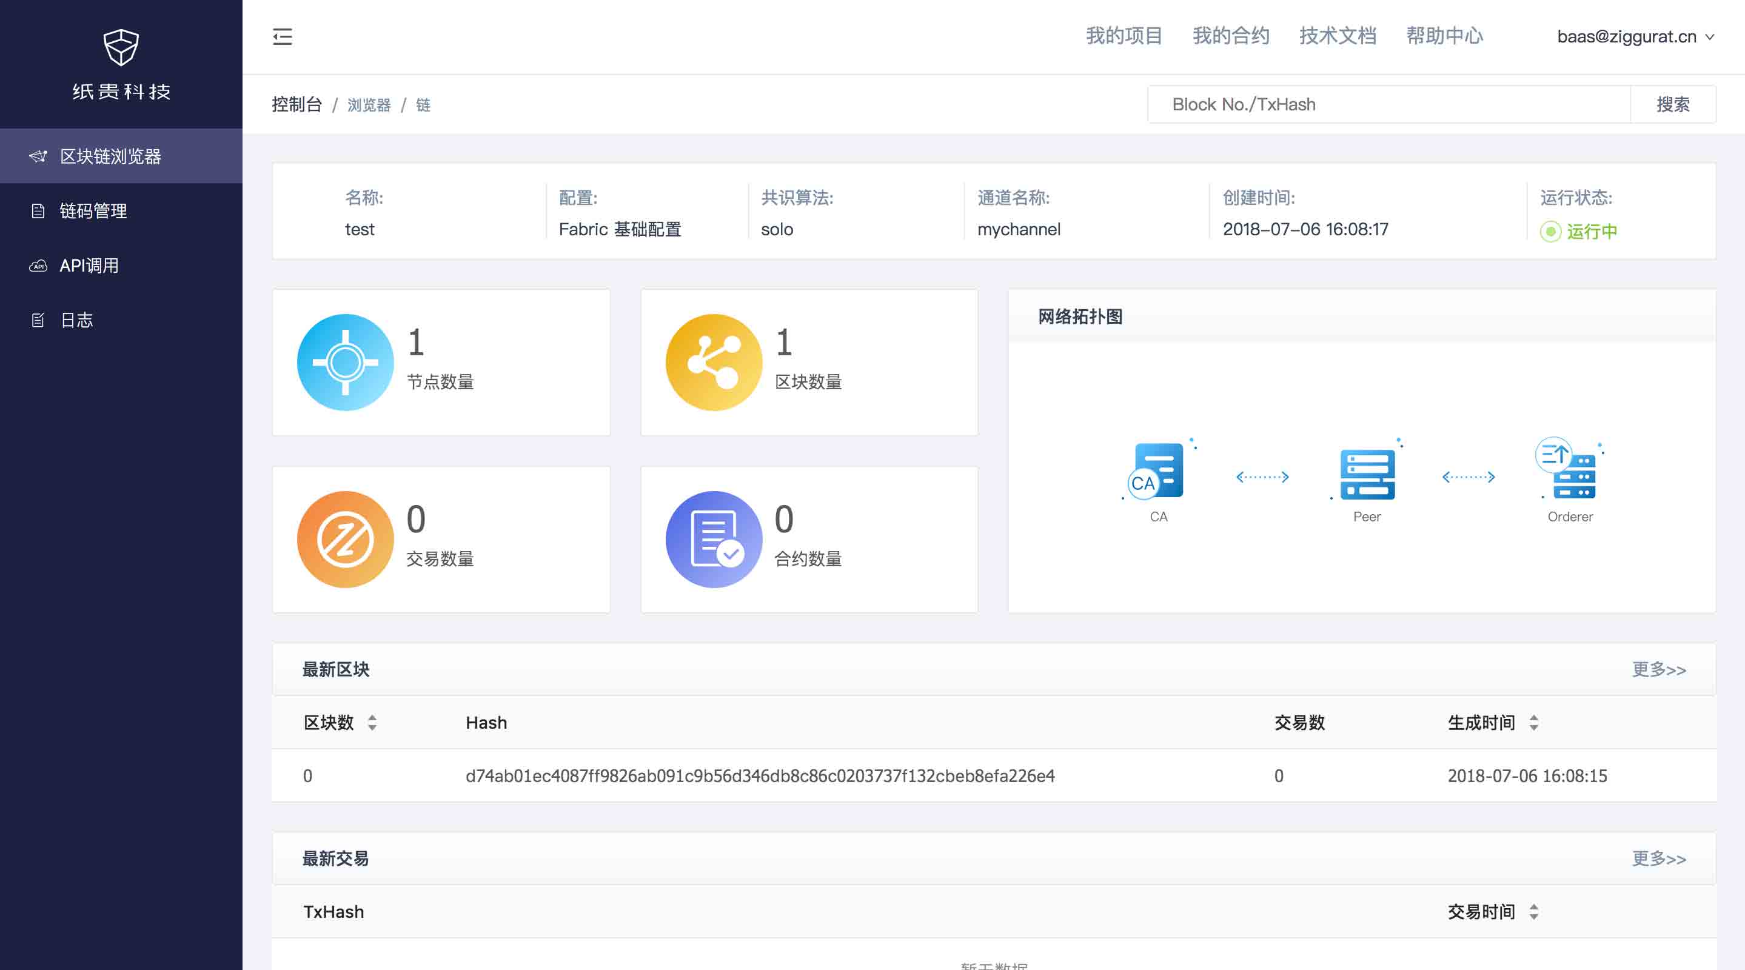The image size is (1745, 970).
Task: Expand more latest blocks via 更多>>
Action: 1658,670
